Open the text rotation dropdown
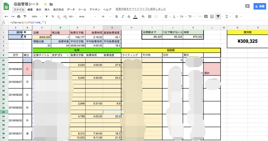The image size is (268, 141). (191, 17)
